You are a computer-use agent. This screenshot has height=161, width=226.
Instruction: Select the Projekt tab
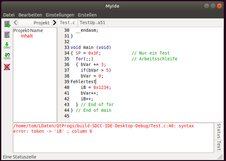pyautogui.click(x=35, y=23)
